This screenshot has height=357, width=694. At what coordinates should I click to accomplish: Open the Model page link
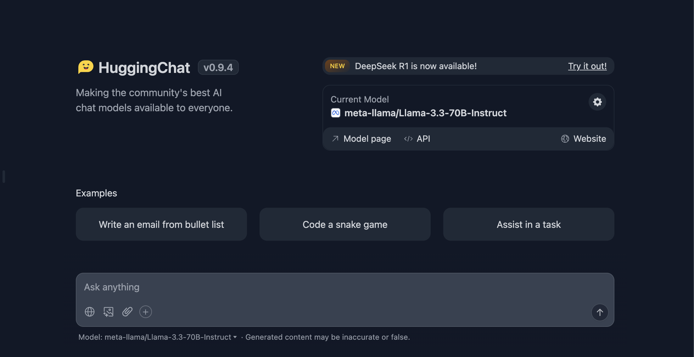(361, 139)
